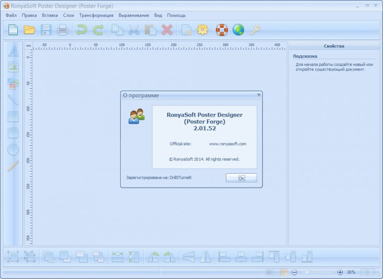Select the Rounded Rectangle shape tool
The height and width of the screenshot is (279, 383).
[x=13, y=133]
